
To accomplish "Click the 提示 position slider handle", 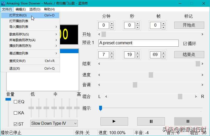I will (100, 108).
